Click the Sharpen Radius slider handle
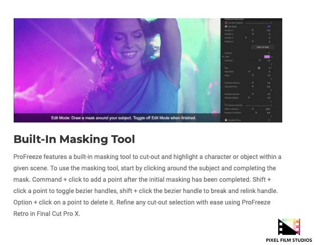The width and height of the screenshot is (316, 245). (249, 97)
